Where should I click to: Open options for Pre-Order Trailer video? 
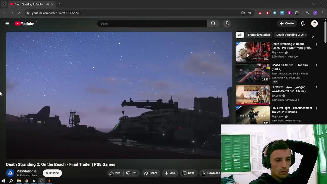[316, 44]
